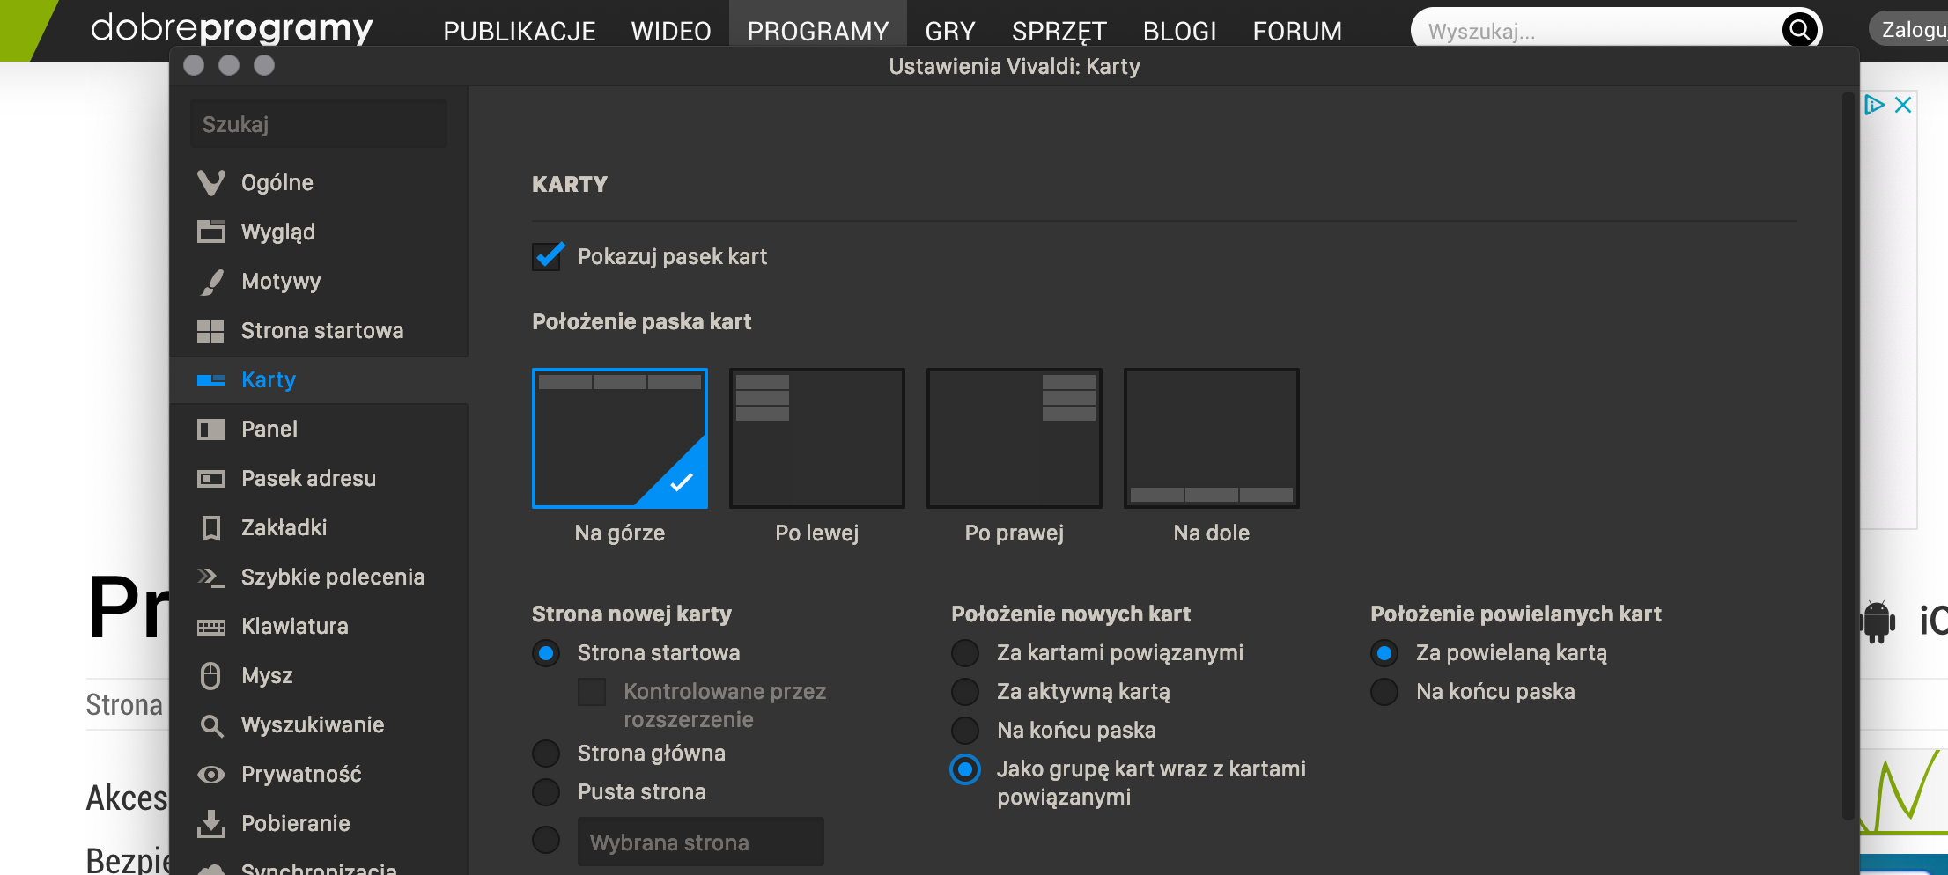
Task: Select Na końcu paska for cloned tabs
Action: [x=1384, y=692]
